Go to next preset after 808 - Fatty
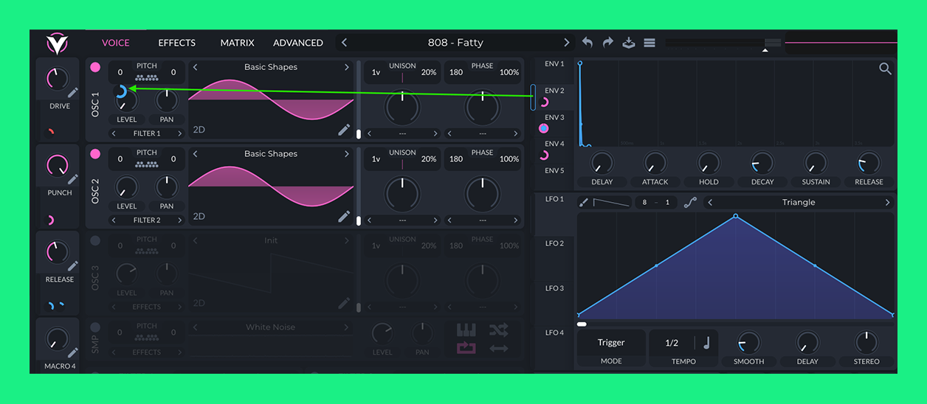Viewport: 927px width, 404px height. click(567, 43)
